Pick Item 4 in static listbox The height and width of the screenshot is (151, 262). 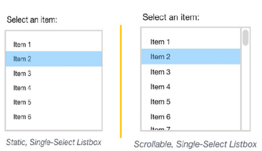(x=54, y=88)
